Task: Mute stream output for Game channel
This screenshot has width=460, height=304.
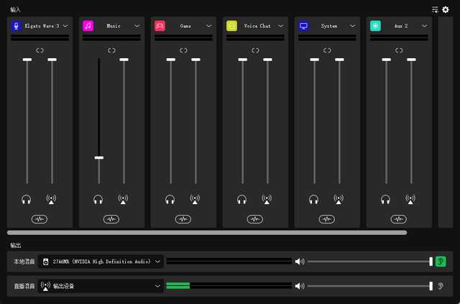Action: coord(195,200)
